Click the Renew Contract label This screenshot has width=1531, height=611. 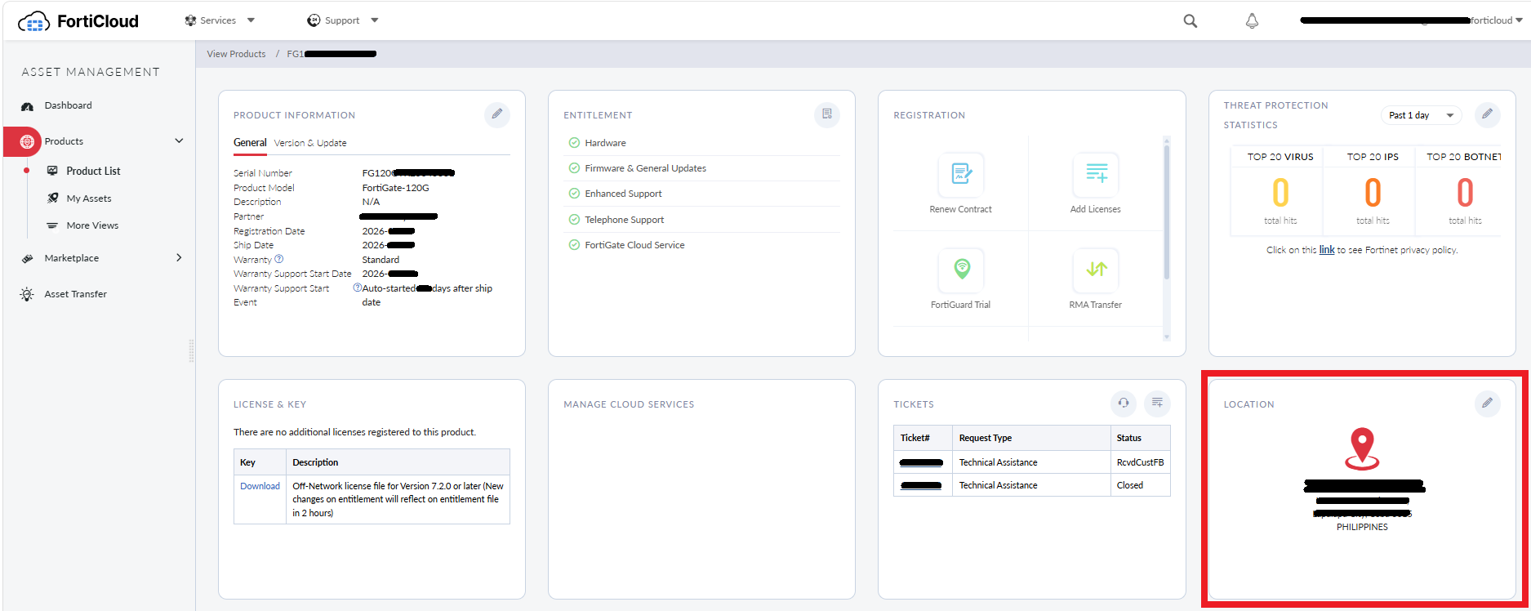click(960, 209)
